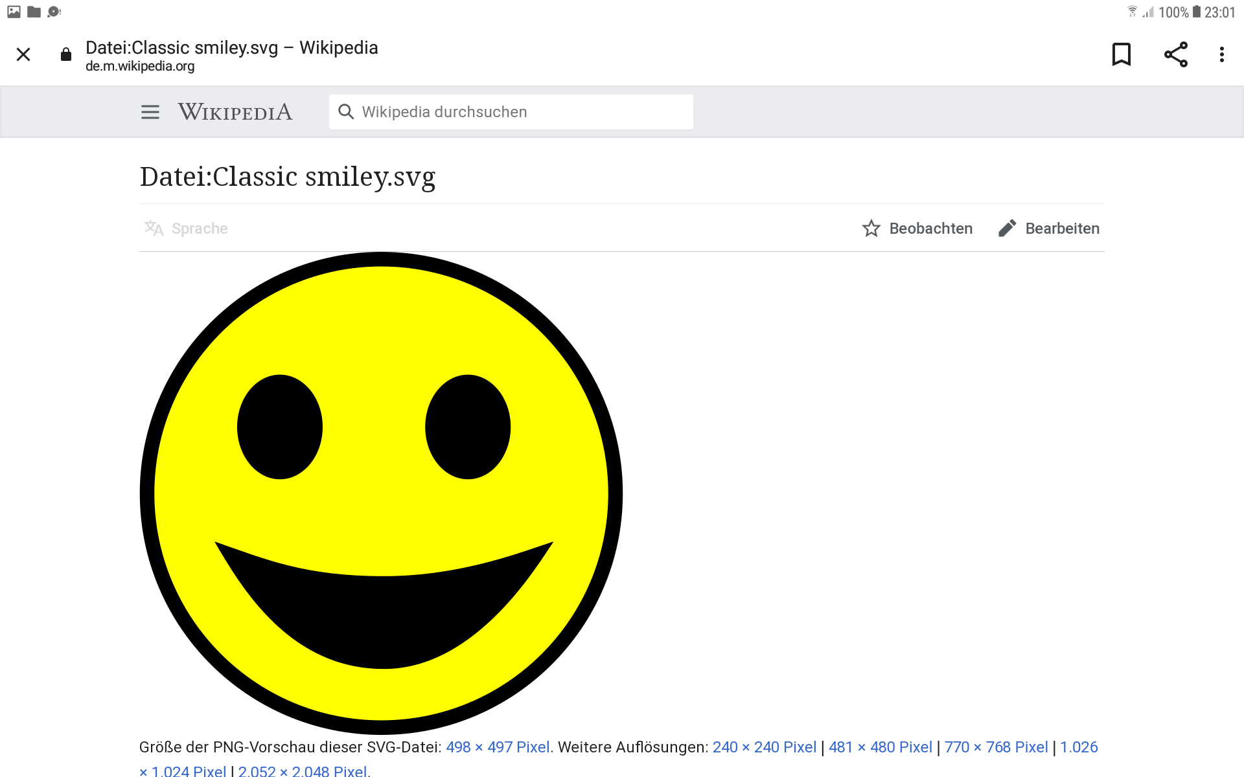Open the share icon
The height and width of the screenshot is (777, 1244).
(x=1175, y=54)
